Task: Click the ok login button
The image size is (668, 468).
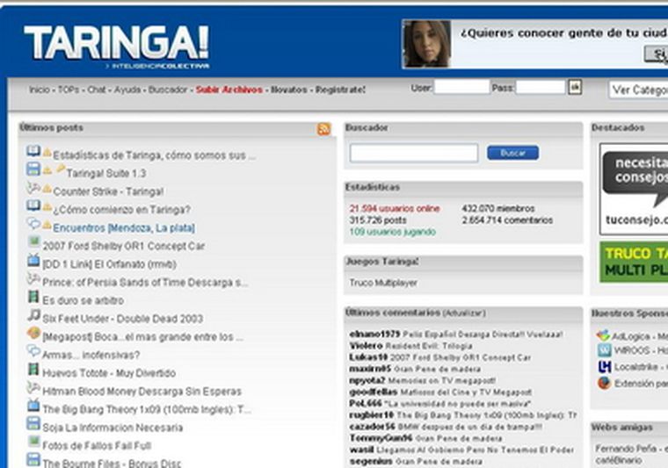Action: tap(575, 87)
